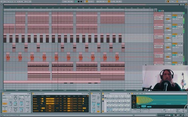Adjust Serum track volume teal slider
This screenshot has height=117, width=188.
pos(175,17)
